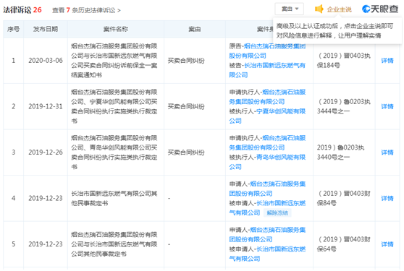
Task: Select case name 长治市国新远东燃气有限公司其他民事裁定书
Action: (114, 198)
